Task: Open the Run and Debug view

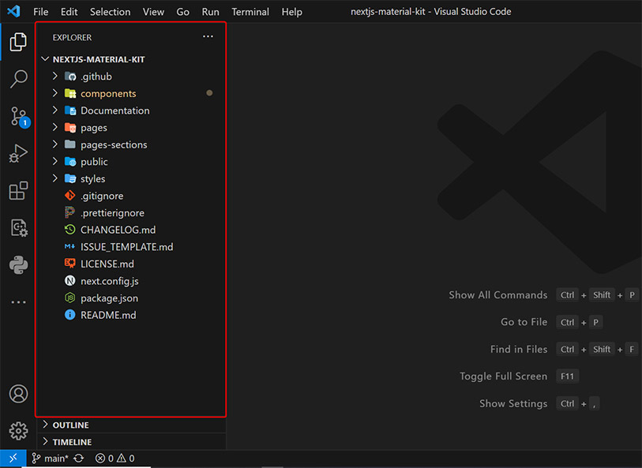Action: click(18, 153)
